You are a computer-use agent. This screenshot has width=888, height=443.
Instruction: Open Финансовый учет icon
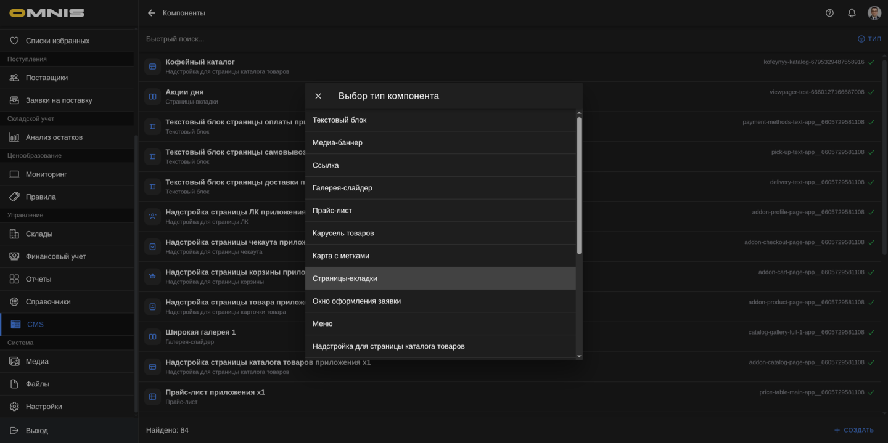14,256
